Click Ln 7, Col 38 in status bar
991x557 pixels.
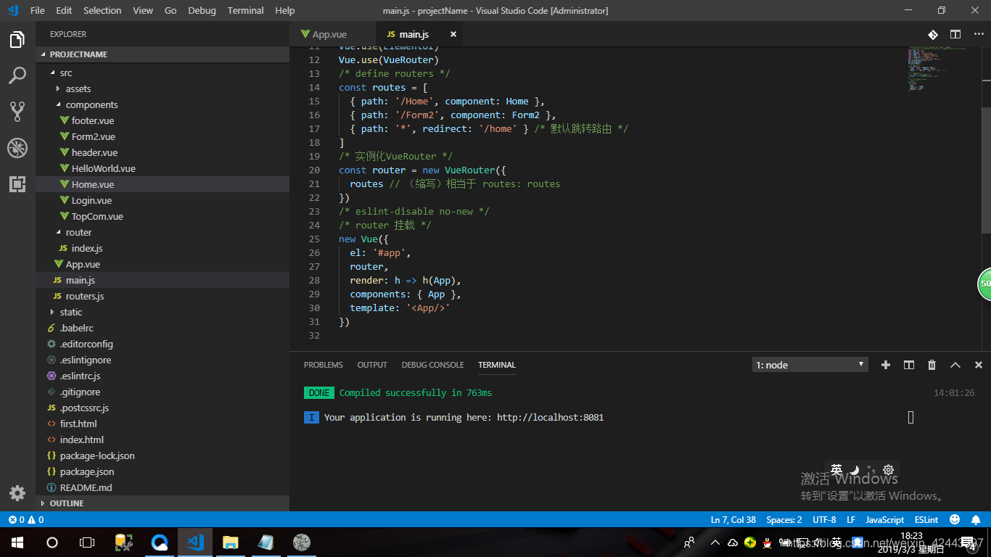click(733, 519)
